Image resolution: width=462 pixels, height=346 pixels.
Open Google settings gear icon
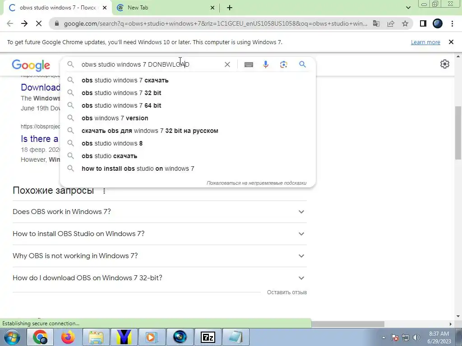click(444, 64)
